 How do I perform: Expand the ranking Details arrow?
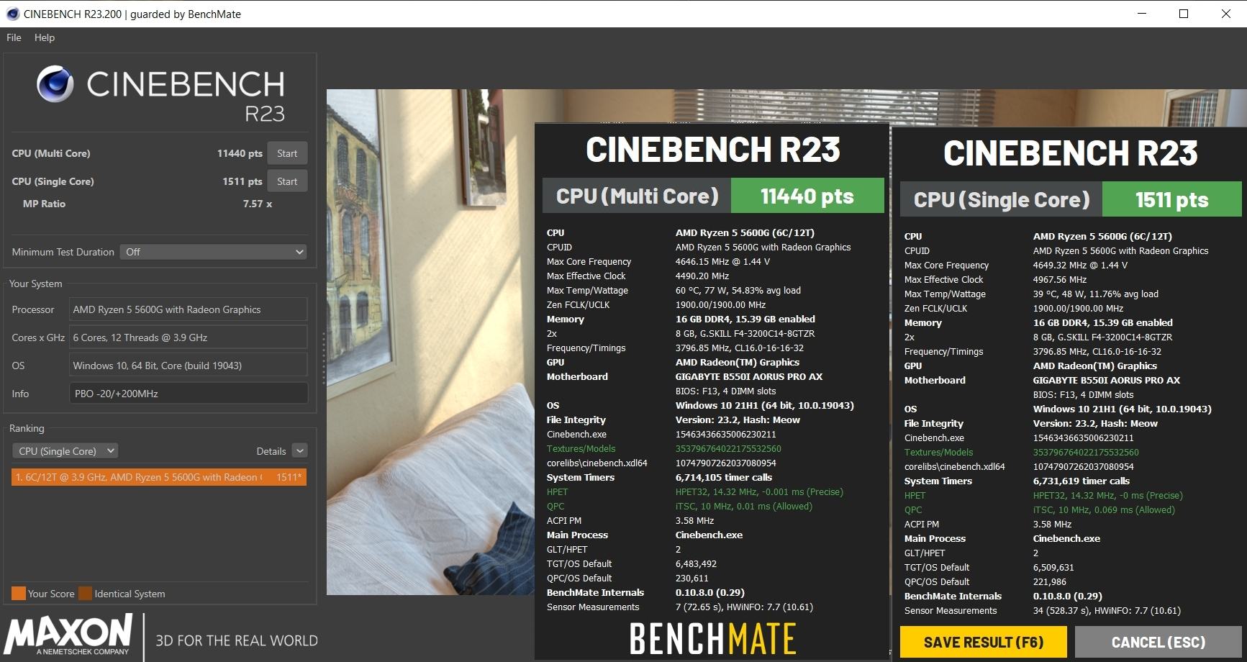(x=300, y=451)
